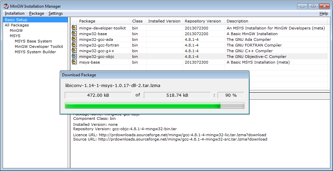The height and width of the screenshot is (171, 333).
Task: Click the Download Package dialog title bar
Action: tap(154, 75)
